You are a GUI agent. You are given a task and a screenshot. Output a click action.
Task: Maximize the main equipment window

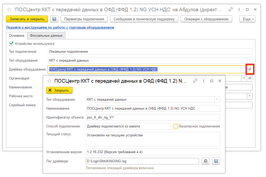coord(247,10)
